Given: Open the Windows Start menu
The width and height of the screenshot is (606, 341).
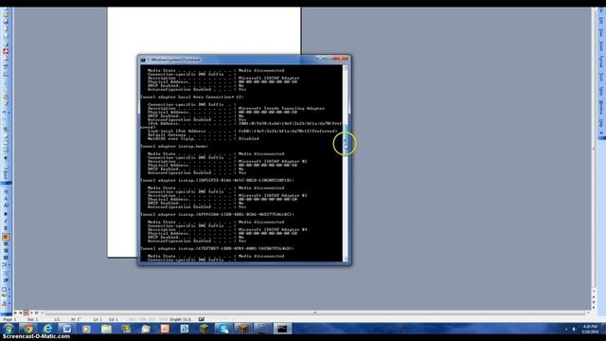Looking at the screenshot, I should click(x=9, y=329).
